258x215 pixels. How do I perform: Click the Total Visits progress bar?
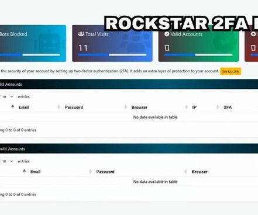[x=112, y=55]
